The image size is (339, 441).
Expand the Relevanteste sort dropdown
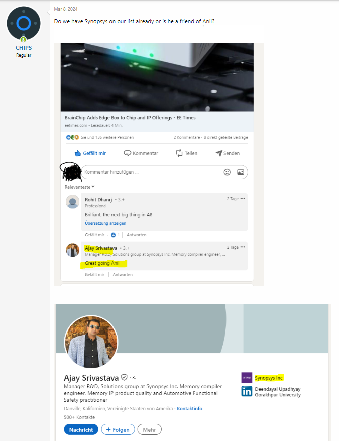click(x=80, y=187)
